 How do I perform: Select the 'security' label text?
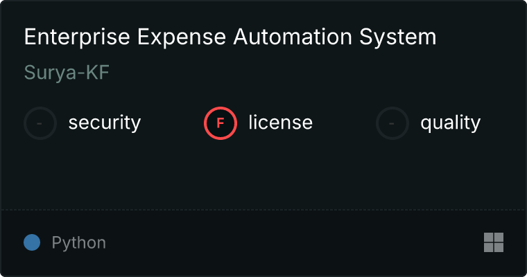pyautogui.click(x=104, y=123)
